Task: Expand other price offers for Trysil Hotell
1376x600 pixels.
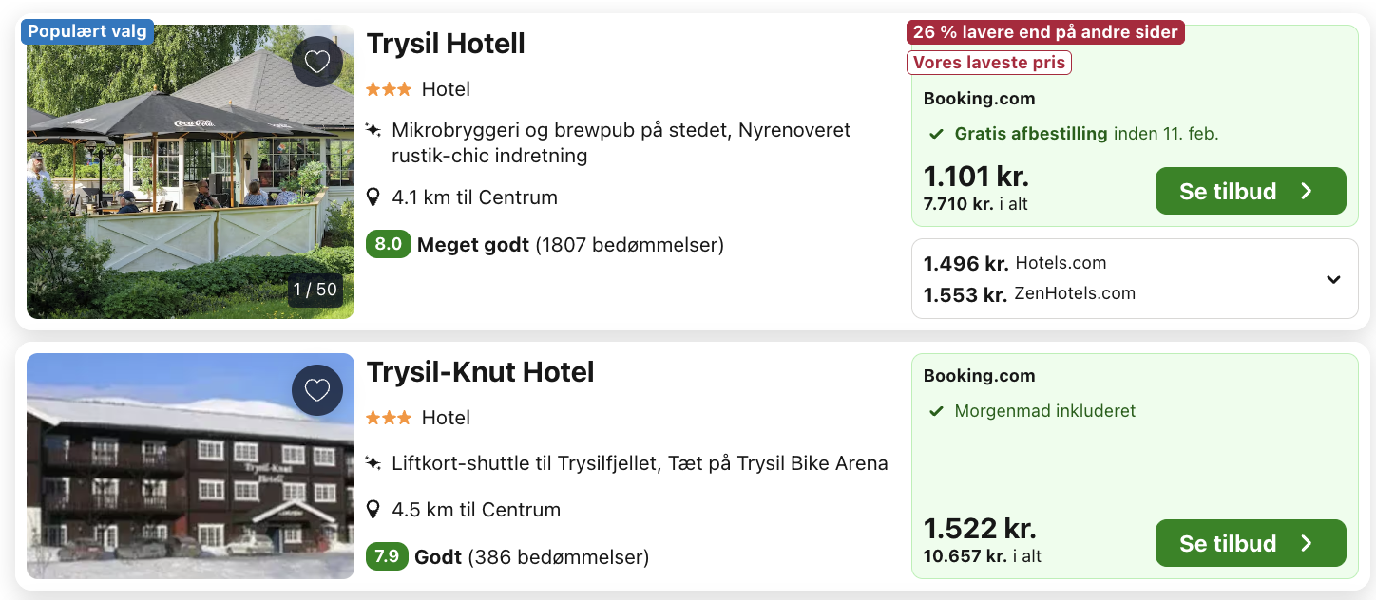Action: tap(1333, 279)
